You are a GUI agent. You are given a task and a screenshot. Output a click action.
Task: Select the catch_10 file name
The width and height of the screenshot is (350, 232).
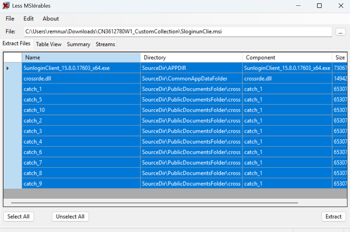[x=81, y=110]
